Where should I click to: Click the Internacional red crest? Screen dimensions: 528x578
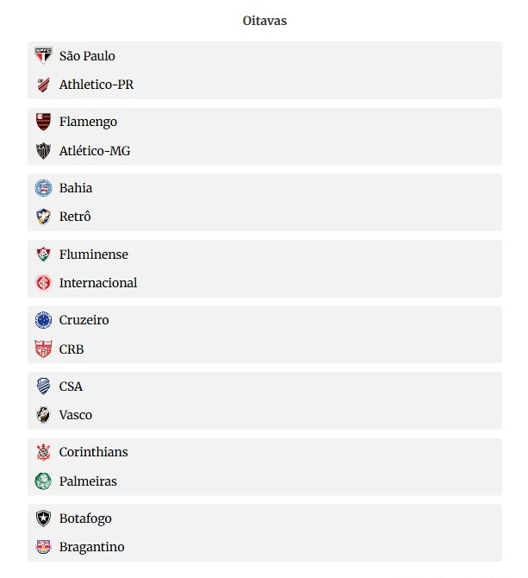pos(43,283)
